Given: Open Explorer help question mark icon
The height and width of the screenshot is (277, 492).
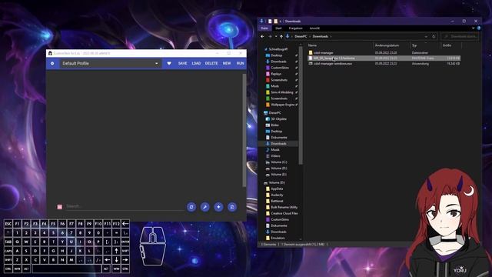Looking at the screenshot, I should 479,28.
